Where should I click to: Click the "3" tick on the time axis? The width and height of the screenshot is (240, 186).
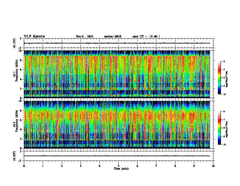(81, 166)
